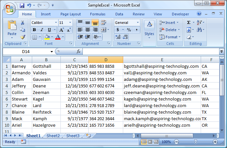This screenshot has height=148, width=227.
Task: Click the Paste clipboard icon
Action: tap(12, 26)
